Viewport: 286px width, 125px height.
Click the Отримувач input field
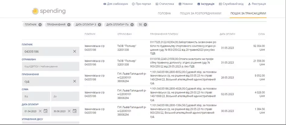click(50, 66)
